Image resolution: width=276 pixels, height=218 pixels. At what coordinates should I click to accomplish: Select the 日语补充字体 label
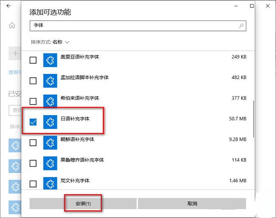pos(75,119)
